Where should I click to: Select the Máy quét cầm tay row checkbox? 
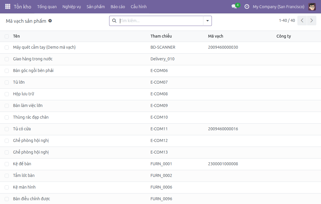coord(7,48)
